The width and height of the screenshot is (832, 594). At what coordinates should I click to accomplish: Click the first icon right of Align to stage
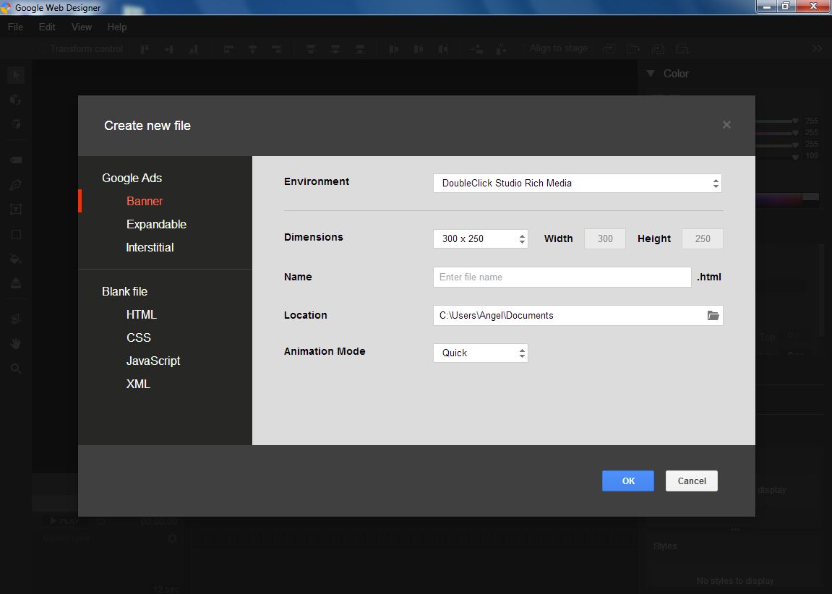click(x=609, y=49)
